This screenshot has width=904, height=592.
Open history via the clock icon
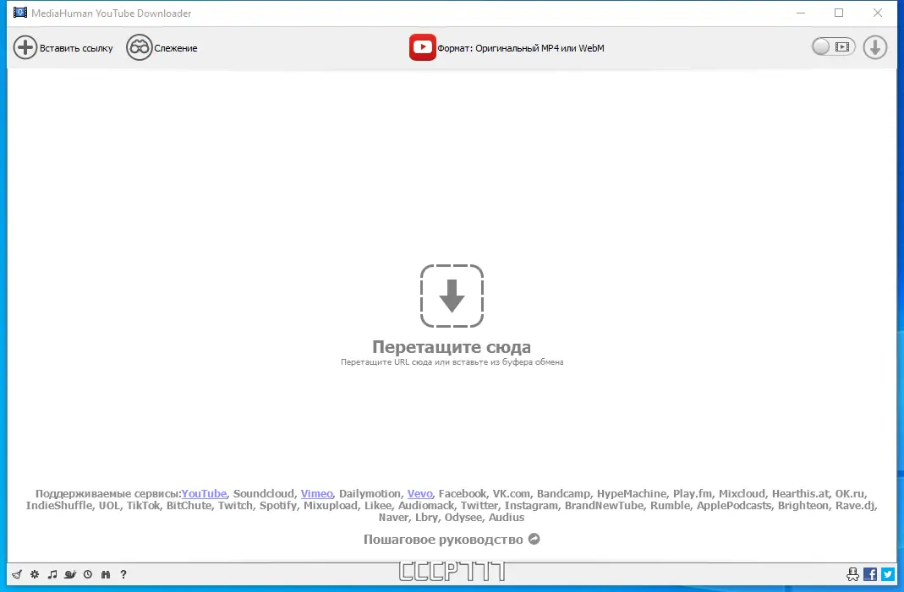tap(87, 574)
